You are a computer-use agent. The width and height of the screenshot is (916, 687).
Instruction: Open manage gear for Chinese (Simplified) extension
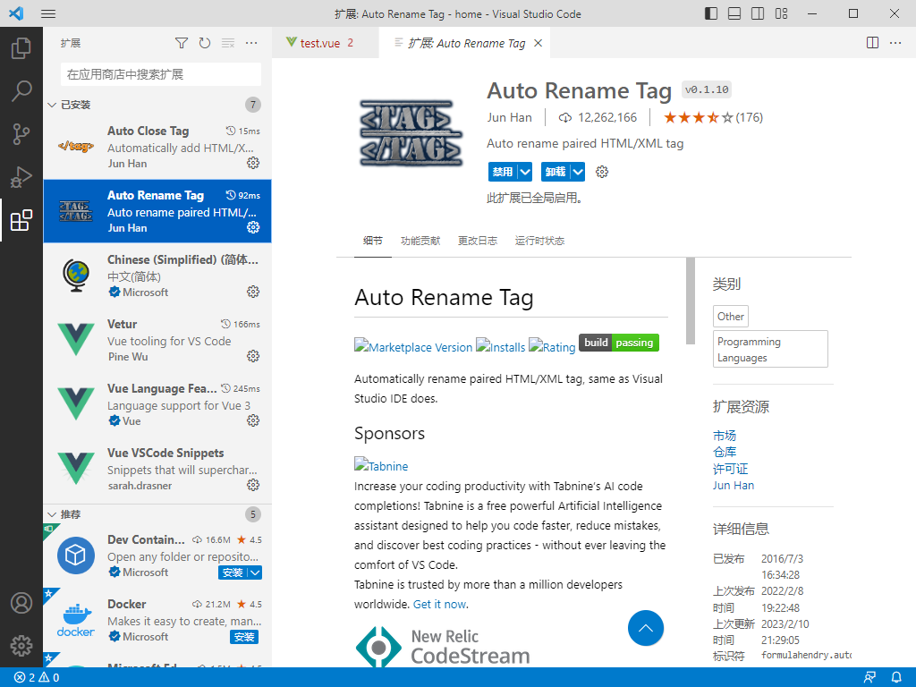(x=253, y=292)
